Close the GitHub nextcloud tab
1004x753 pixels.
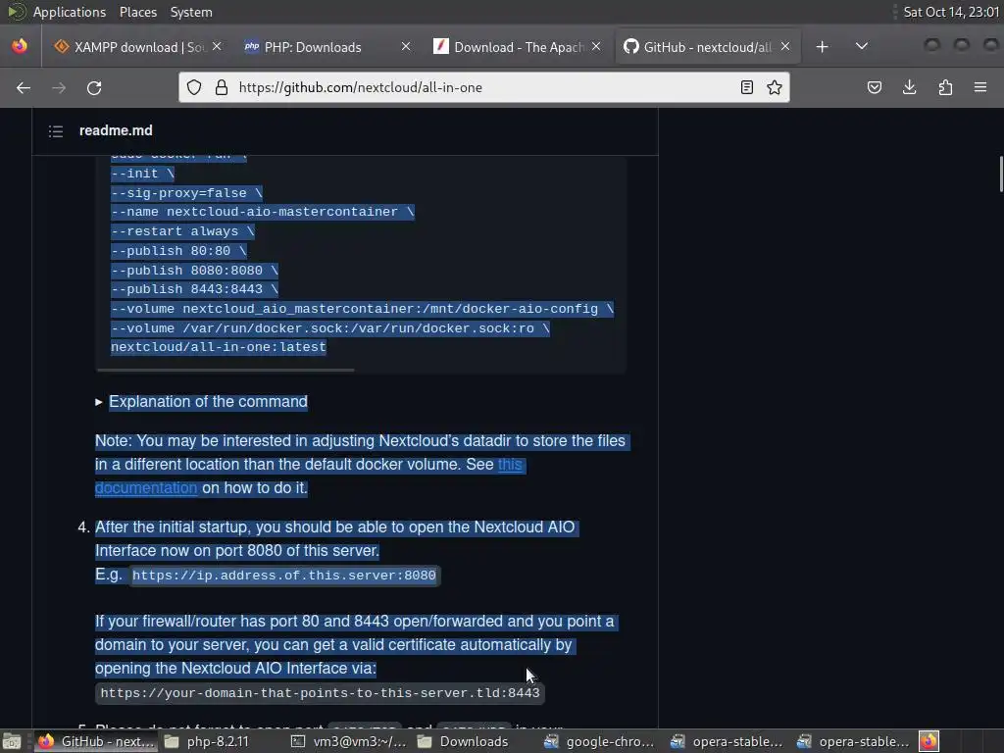785,46
